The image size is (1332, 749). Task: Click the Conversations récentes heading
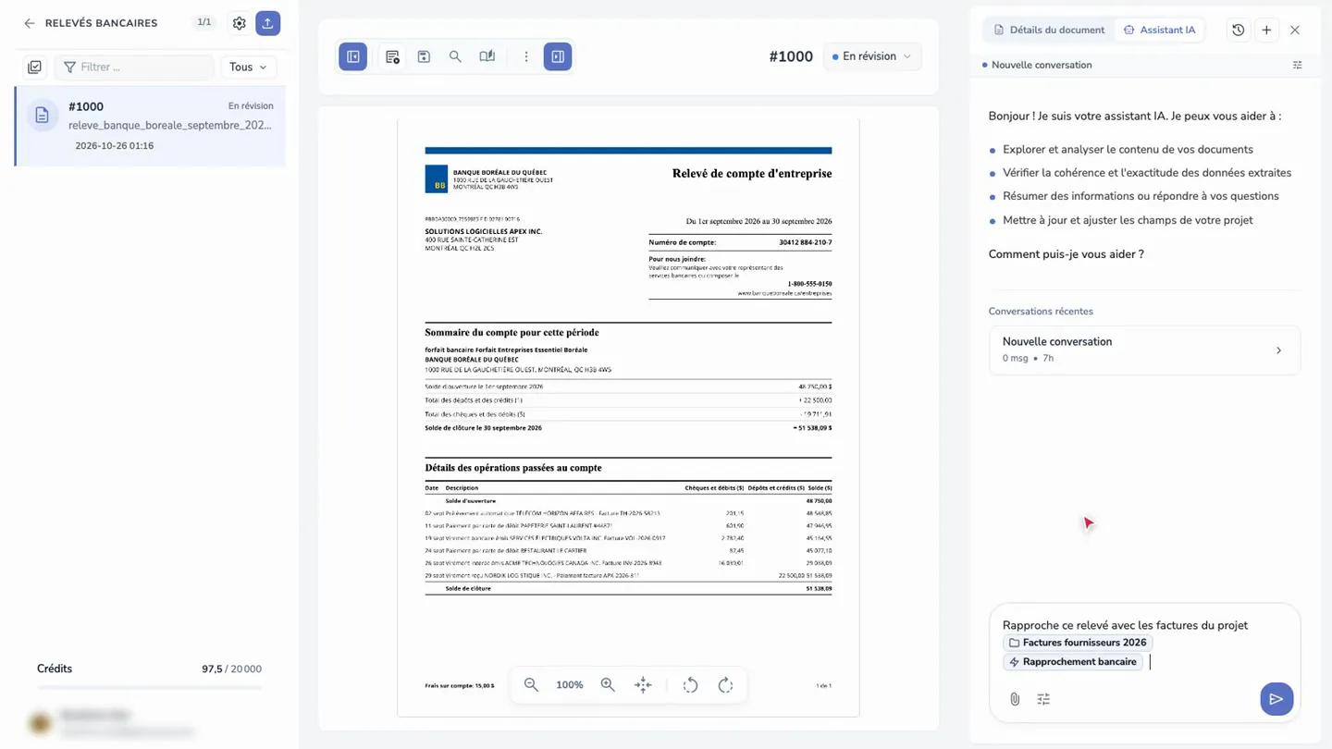pyautogui.click(x=1041, y=312)
